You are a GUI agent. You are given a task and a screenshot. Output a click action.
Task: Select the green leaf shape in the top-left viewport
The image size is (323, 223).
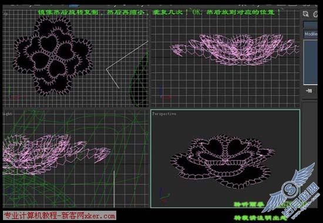[x=139, y=80]
